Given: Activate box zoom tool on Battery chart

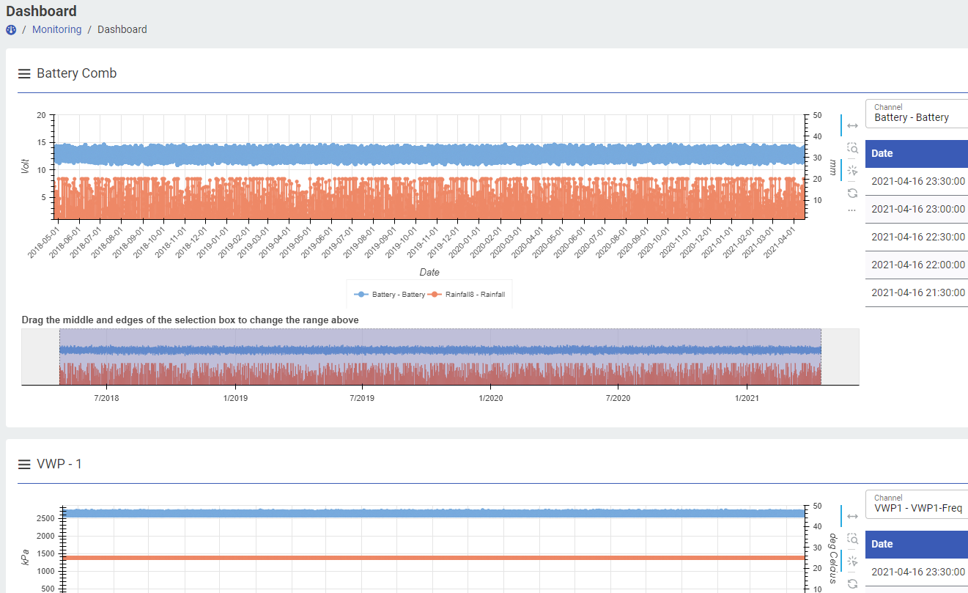Looking at the screenshot, I should tap(852, 148).
